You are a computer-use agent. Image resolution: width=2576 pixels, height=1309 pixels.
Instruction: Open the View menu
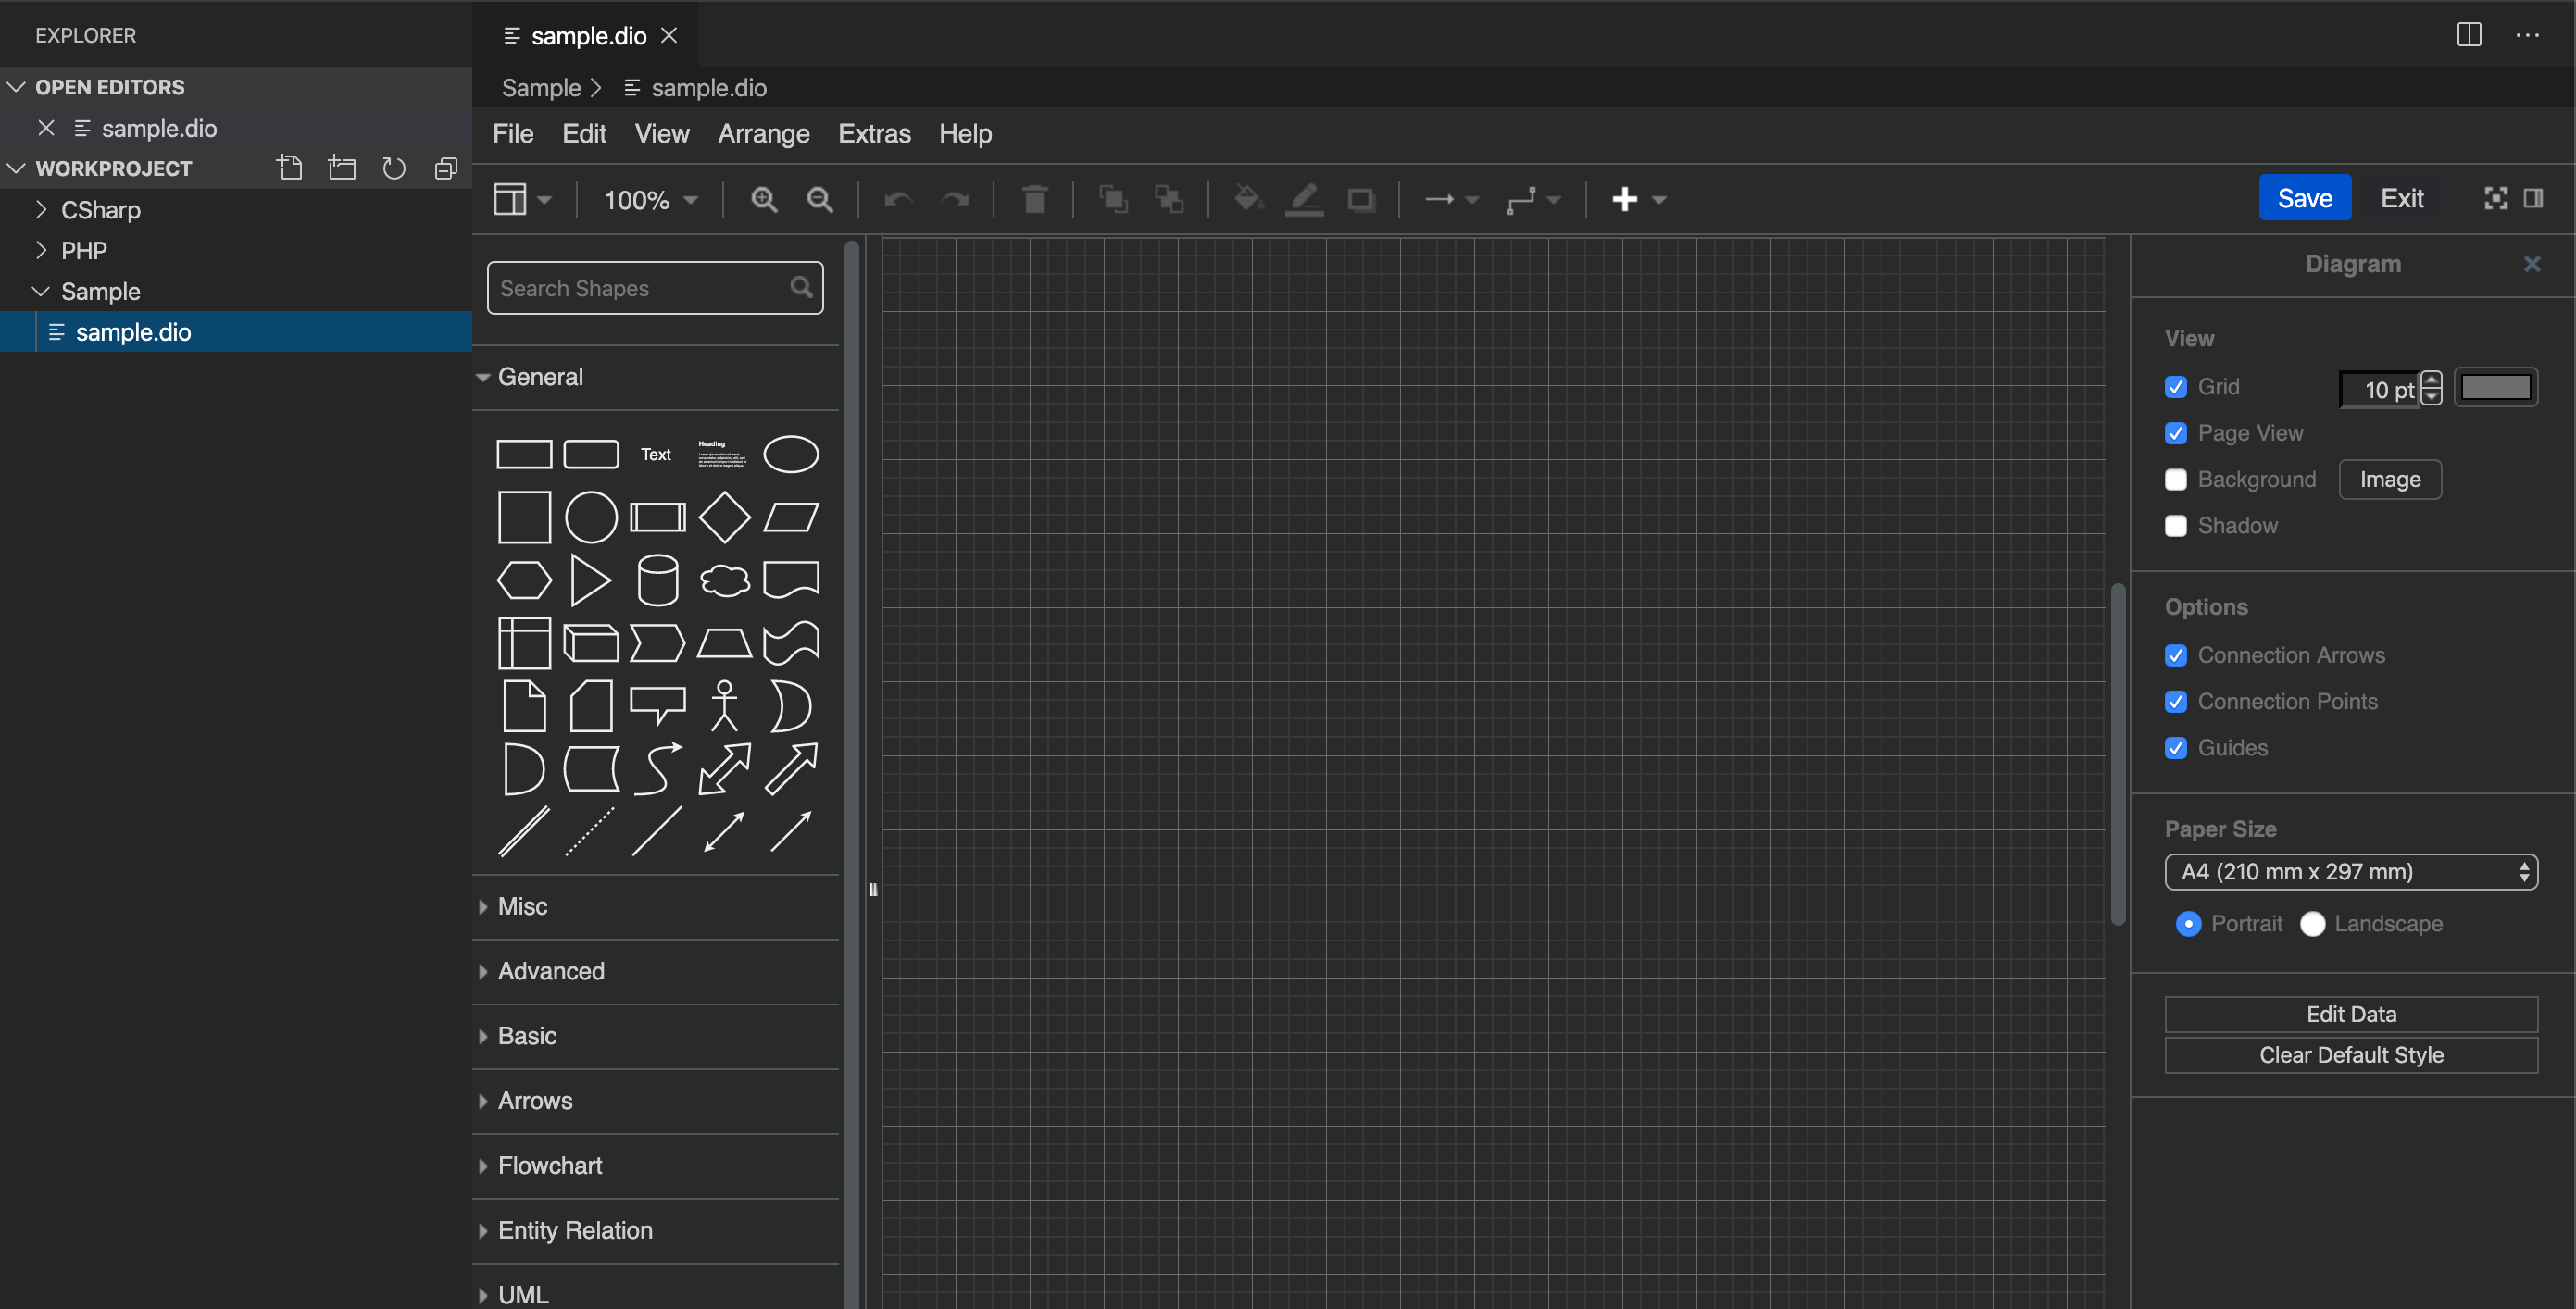point(662,134)
